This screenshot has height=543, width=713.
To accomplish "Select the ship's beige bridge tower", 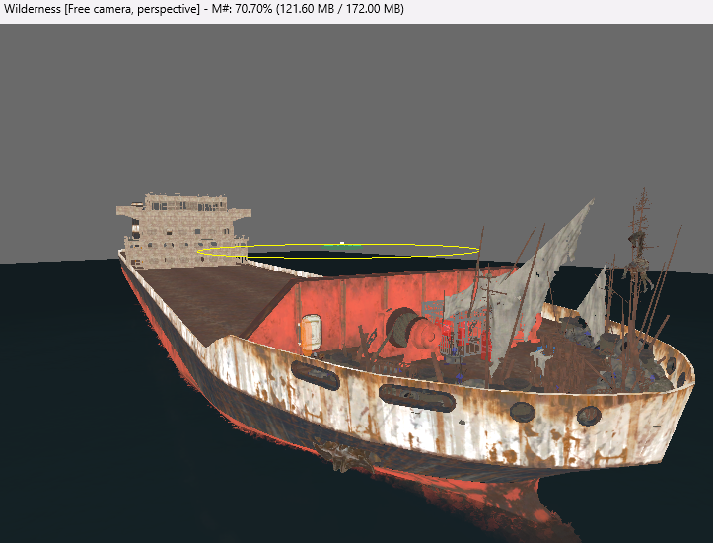I will (183, 230).
